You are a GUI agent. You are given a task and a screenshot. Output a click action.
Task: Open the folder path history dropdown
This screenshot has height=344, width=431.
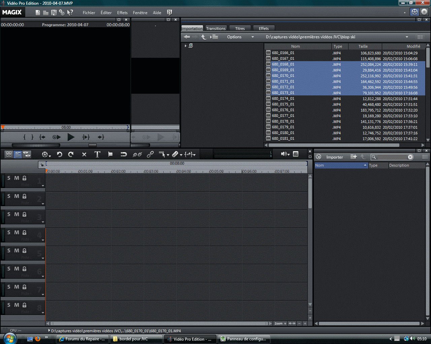click(407, 37)
